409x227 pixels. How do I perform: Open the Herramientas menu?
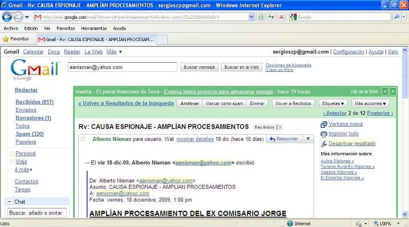pyautogui.click(x=94, y=29)
